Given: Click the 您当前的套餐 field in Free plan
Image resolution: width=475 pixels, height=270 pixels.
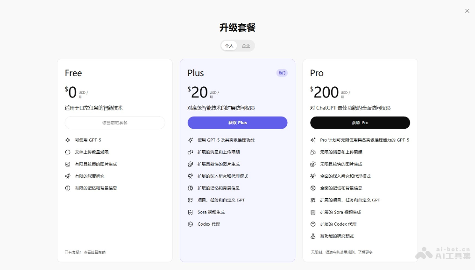Looking at the screenshot, I should click(114, 122).
